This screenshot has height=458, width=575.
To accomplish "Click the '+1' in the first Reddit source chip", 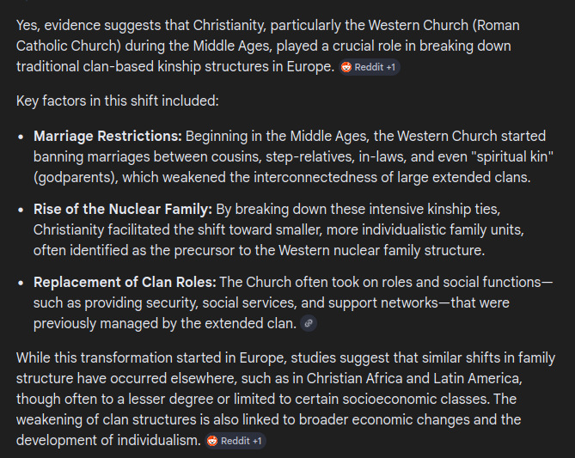I will [390, 67].
